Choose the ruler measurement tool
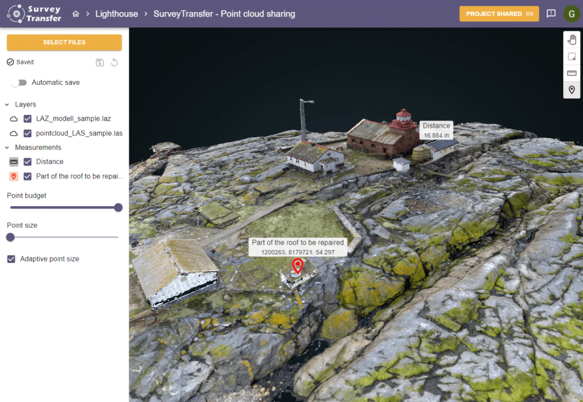 tap(572, 73)
